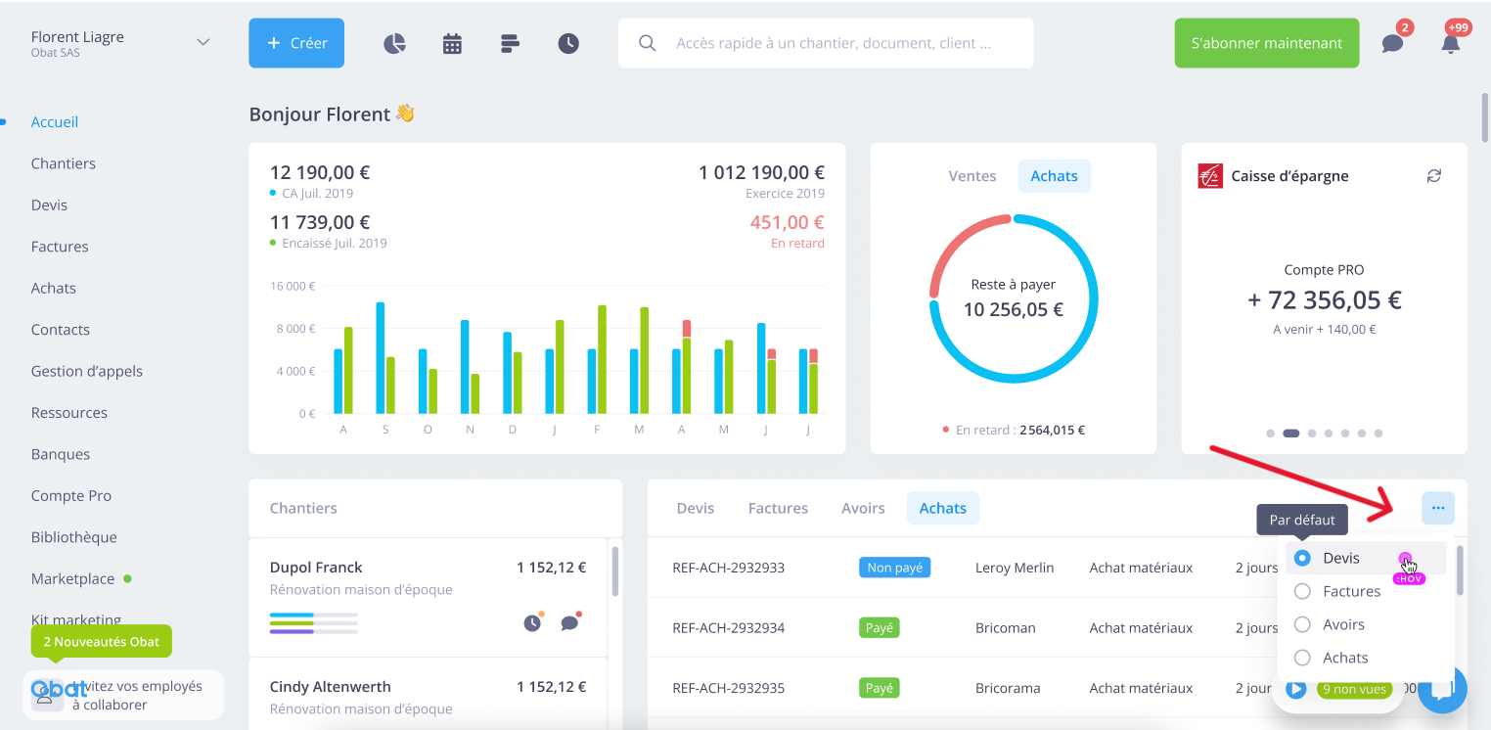Open Compte Pro in the sidebar
Viewport: 1491px width, 730px height.
pyautogui.click(x=71, y=495)
